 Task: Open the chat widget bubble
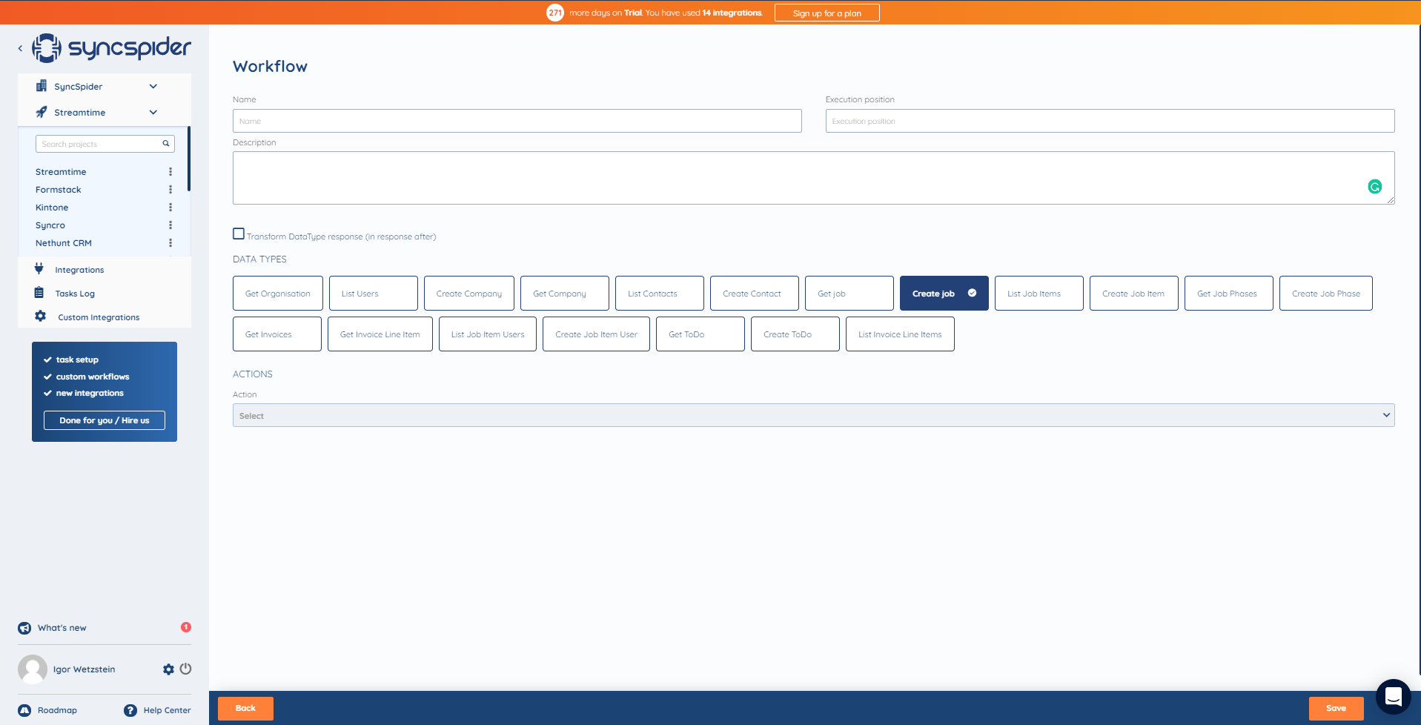coord(1393,697)
